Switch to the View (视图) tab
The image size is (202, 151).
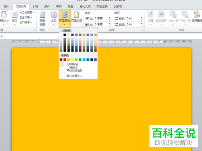(x=70, y=6)
